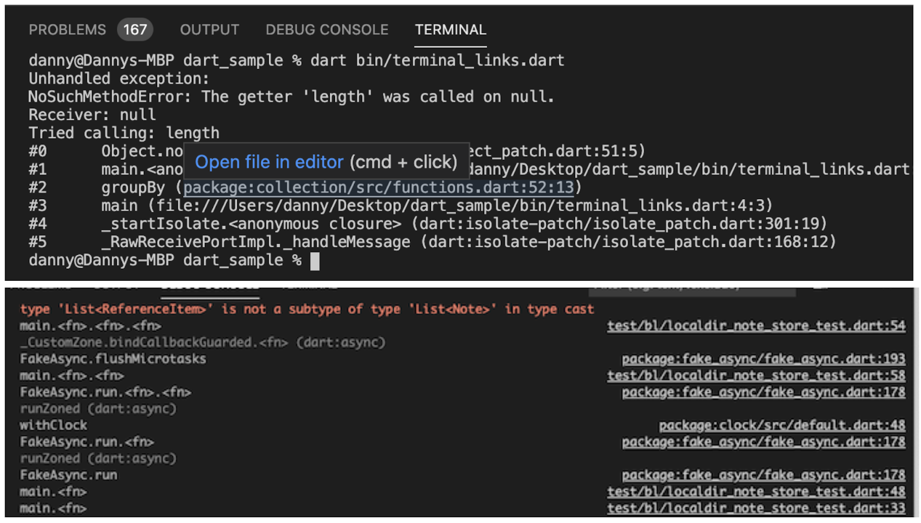
Task: Click the 'Open file in editor' tooltip
Action: 326,162
